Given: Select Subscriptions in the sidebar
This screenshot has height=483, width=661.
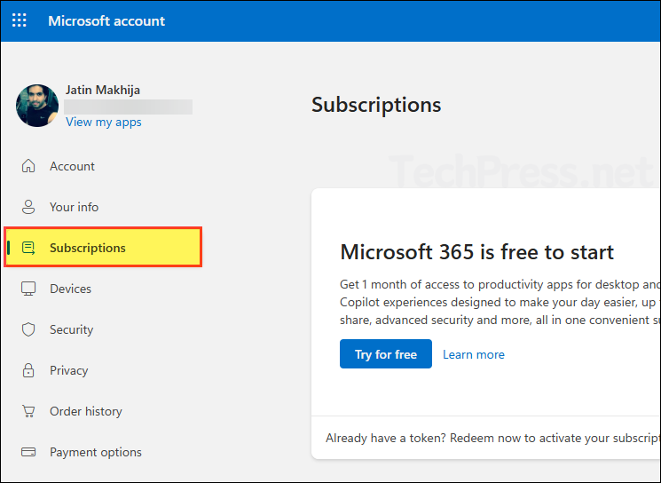Looking at the screenshot, I should [103, 247].
